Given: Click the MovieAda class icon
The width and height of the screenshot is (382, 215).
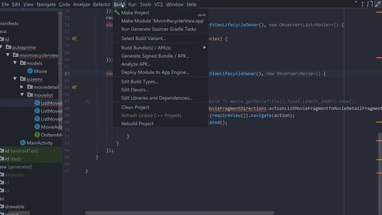Looking at the screenshot, I should 37,127.
